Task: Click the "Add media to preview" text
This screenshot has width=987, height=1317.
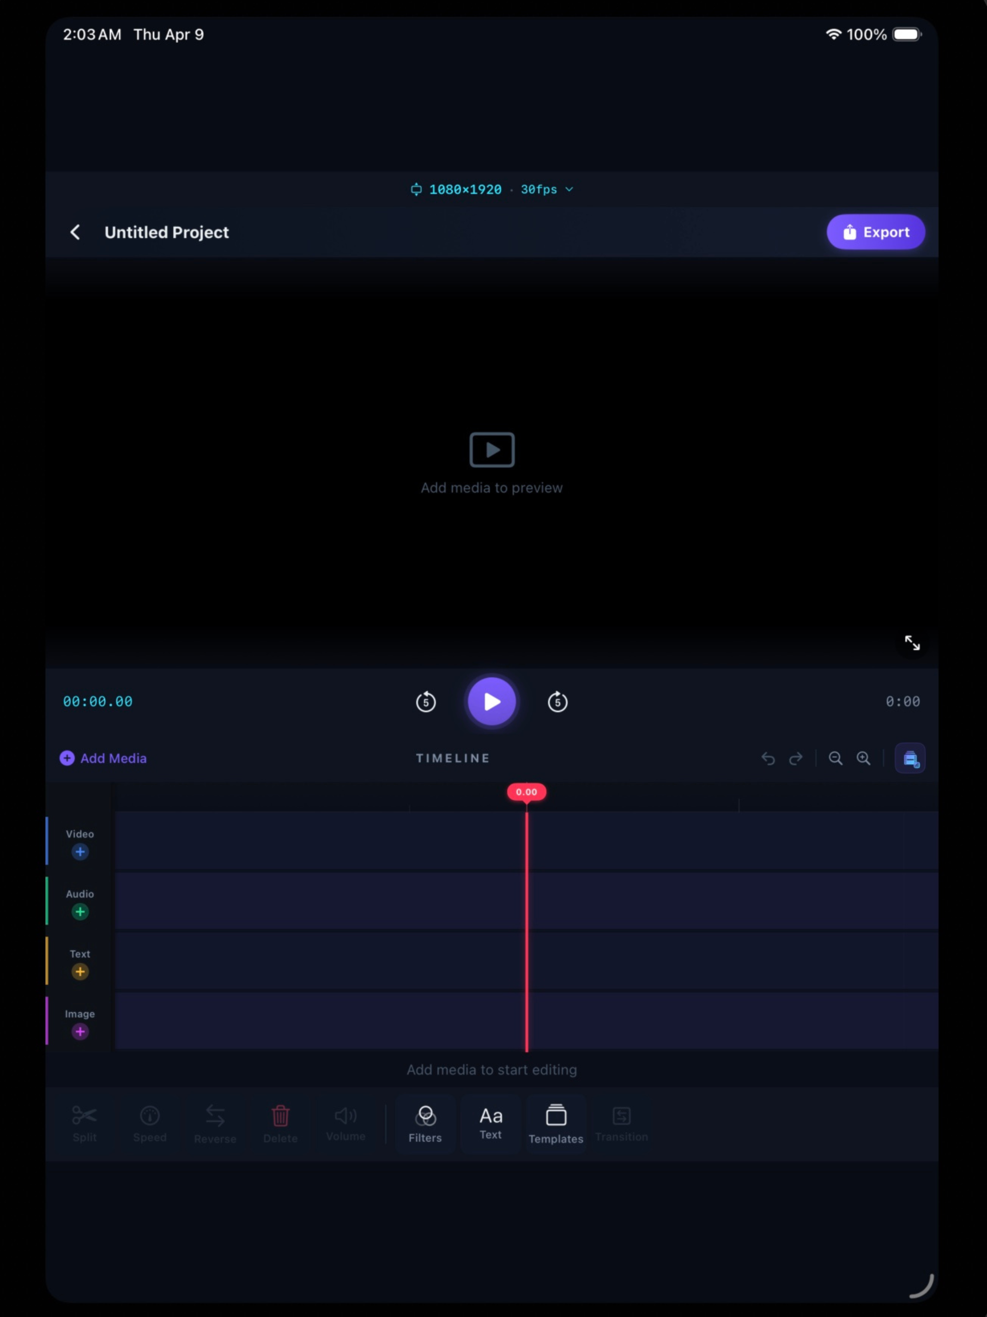Action: (492, 488)
